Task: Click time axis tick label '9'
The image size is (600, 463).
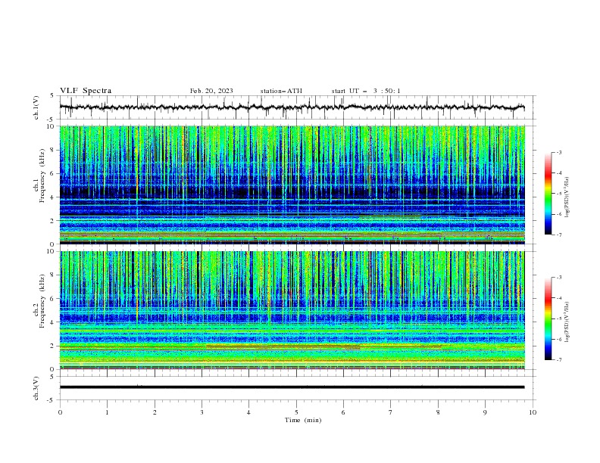Action: point(485,412)
